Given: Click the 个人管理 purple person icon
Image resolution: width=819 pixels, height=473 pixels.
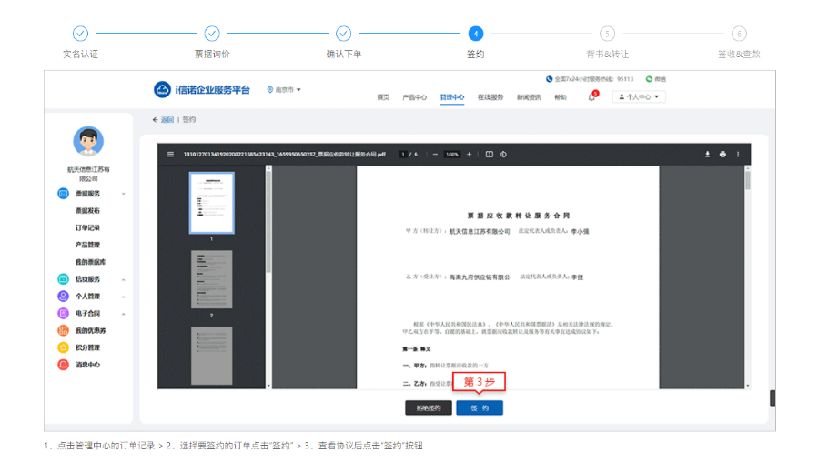Looking at the screenshot, I should tap(63, 297).
